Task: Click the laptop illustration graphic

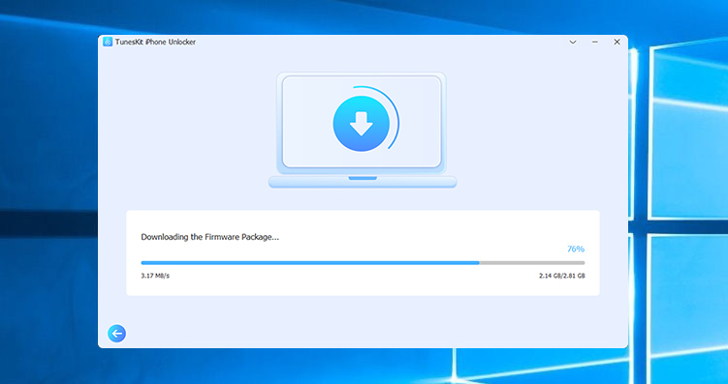Action: coord(363,130)
